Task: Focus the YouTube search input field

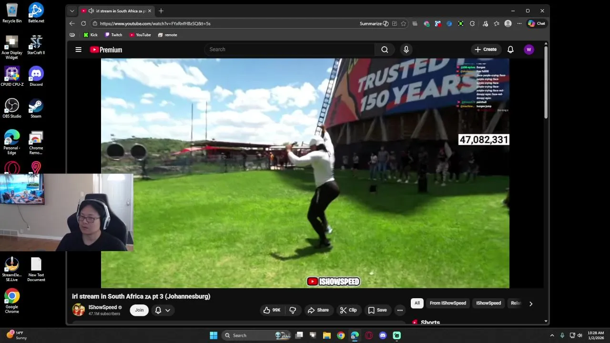Action: tap(289, 50)
